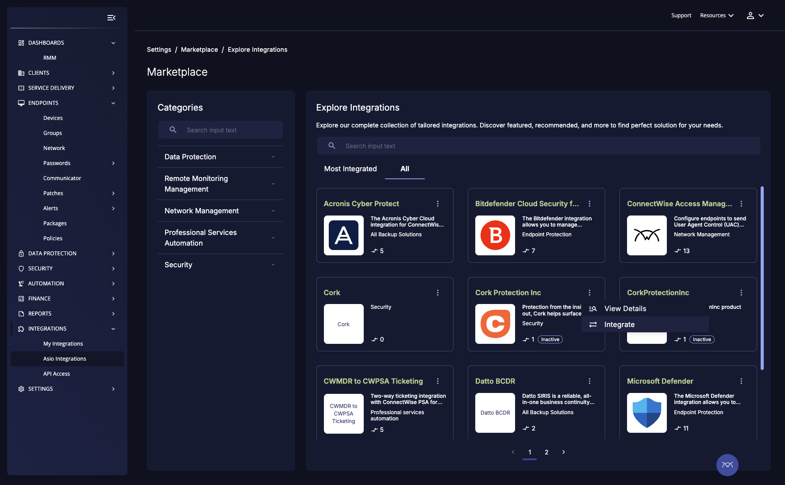Image resolution: width=785 pixels, height=485 pixels.
Task: Go to page 2 of integrations
Action: coord(546,452)
